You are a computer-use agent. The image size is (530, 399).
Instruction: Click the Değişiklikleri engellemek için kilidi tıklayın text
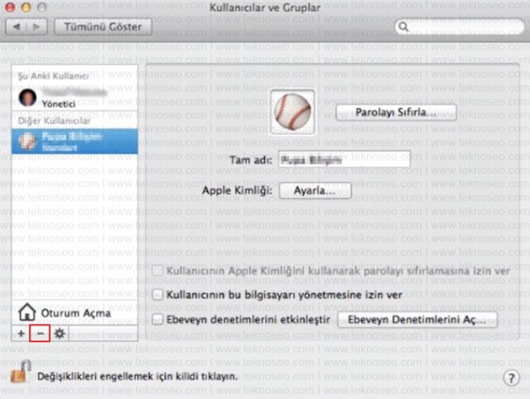coord(137,377)
